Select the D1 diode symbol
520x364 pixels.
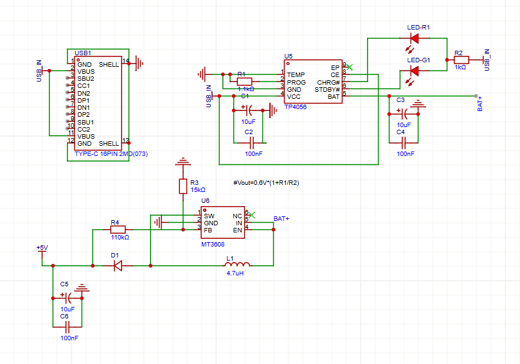tap(116, 265)
